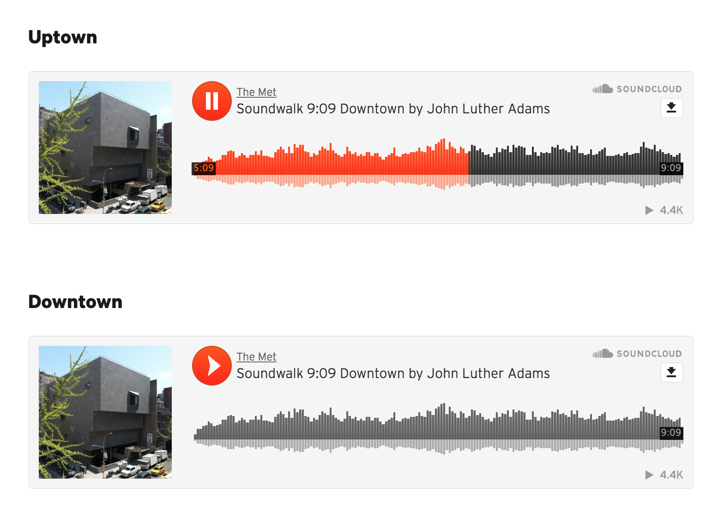Screen dimensions: 724x522
Task: Click Downtown player's 4.4K play count
Action: (664, 475)
